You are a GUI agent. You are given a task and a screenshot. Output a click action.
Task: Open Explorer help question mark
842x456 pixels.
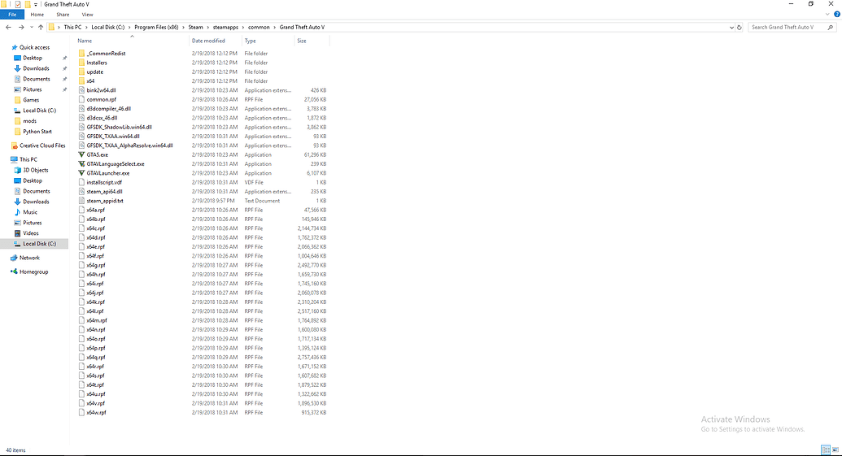(836, 15)
